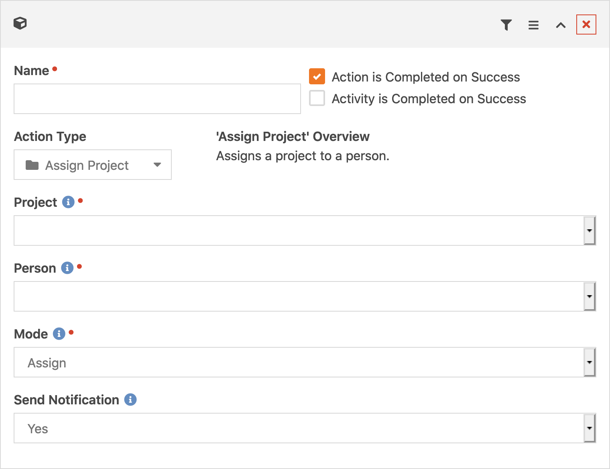The height and width of the screenshot is (469, 610).
Task: Enable Activity is Completed on Success
Action: (317, 98)
